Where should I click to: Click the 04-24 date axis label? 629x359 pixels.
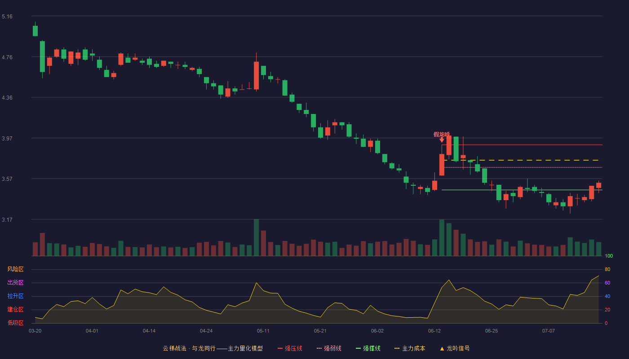206,331
